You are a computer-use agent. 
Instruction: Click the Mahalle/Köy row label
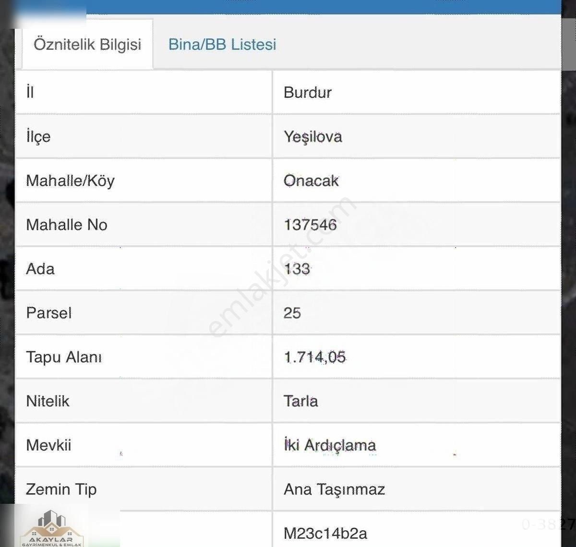[71, 181]
